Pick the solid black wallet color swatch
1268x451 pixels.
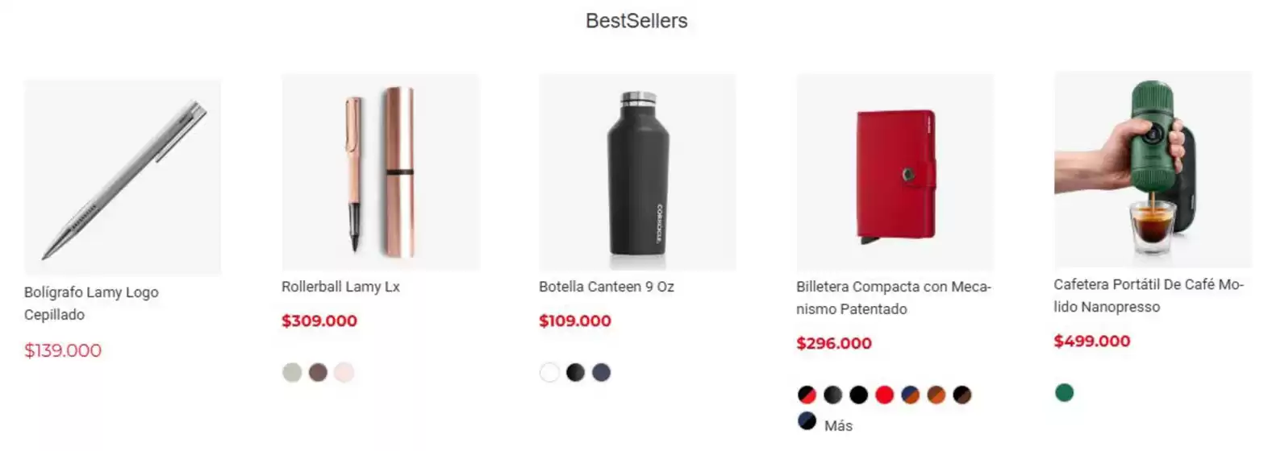coord(858,395)
